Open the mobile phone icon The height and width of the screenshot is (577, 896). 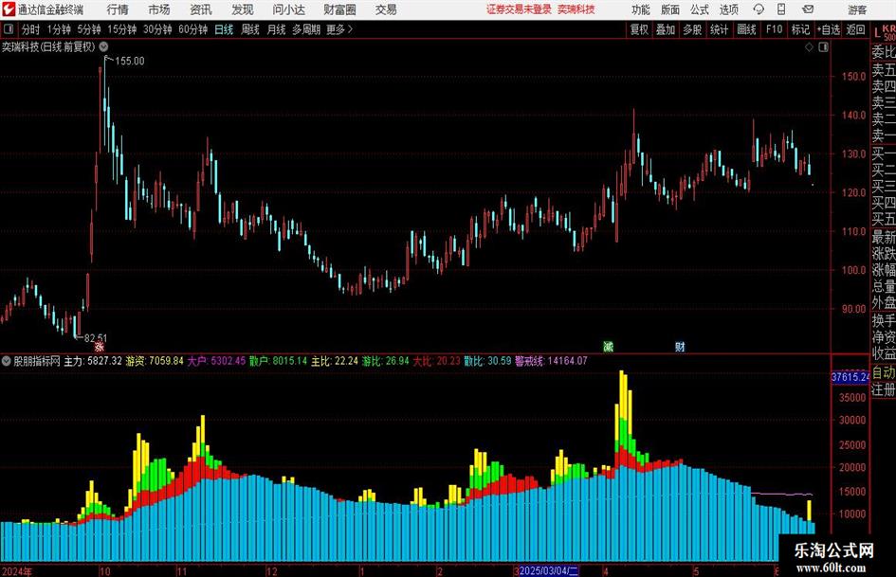coord(781,9)
